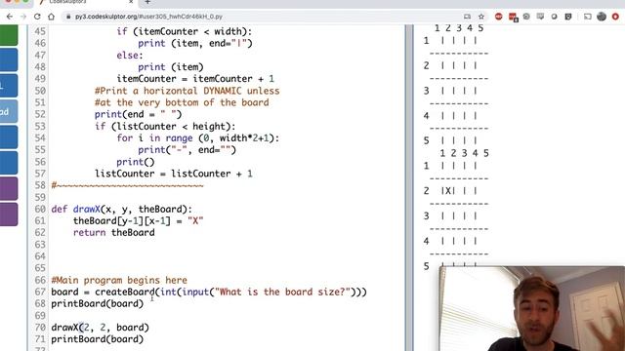This screenshot has width=625, height=351.
Task: Click comment "#Print a horizontal DYNAMIC unless"
Action: click(187, 91)
